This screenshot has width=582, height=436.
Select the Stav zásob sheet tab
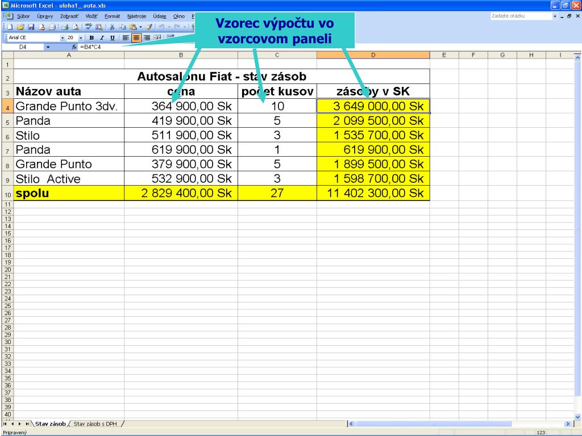50,424
